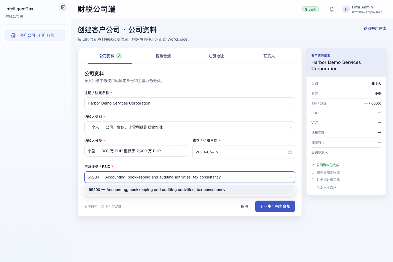Switch to the 联系人 tab
This screenshot has height=262, width=393.
click(x=269, y=56)
